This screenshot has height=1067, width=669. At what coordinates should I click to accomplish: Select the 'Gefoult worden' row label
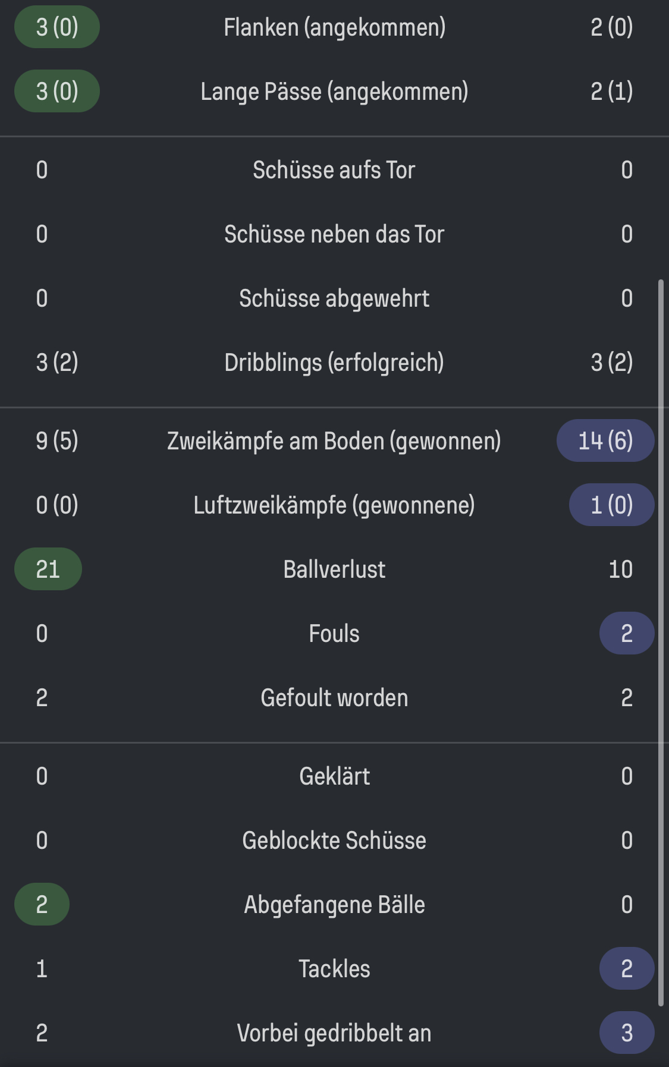(x=334, y=698)
